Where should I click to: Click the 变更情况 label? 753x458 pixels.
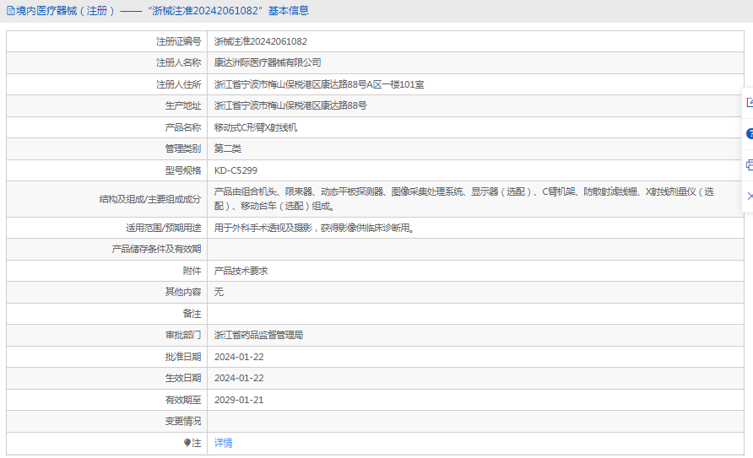183,421
